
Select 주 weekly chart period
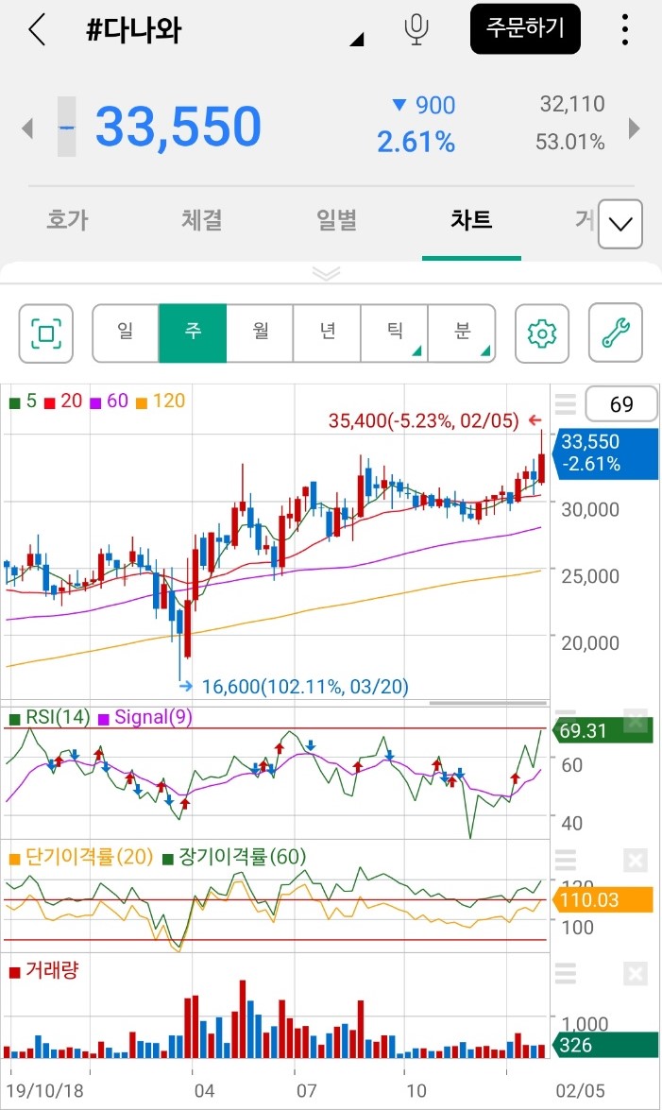click(193, 333)
